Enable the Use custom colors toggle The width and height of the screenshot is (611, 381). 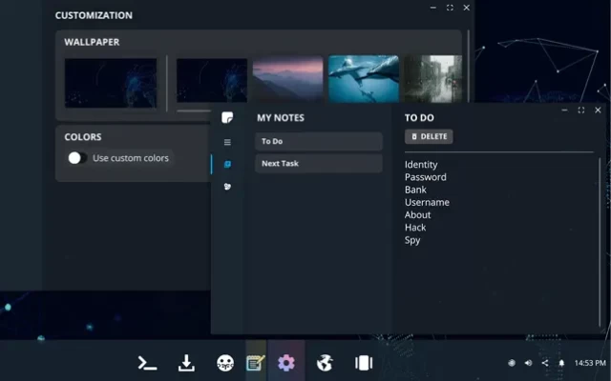click(77, 158)
